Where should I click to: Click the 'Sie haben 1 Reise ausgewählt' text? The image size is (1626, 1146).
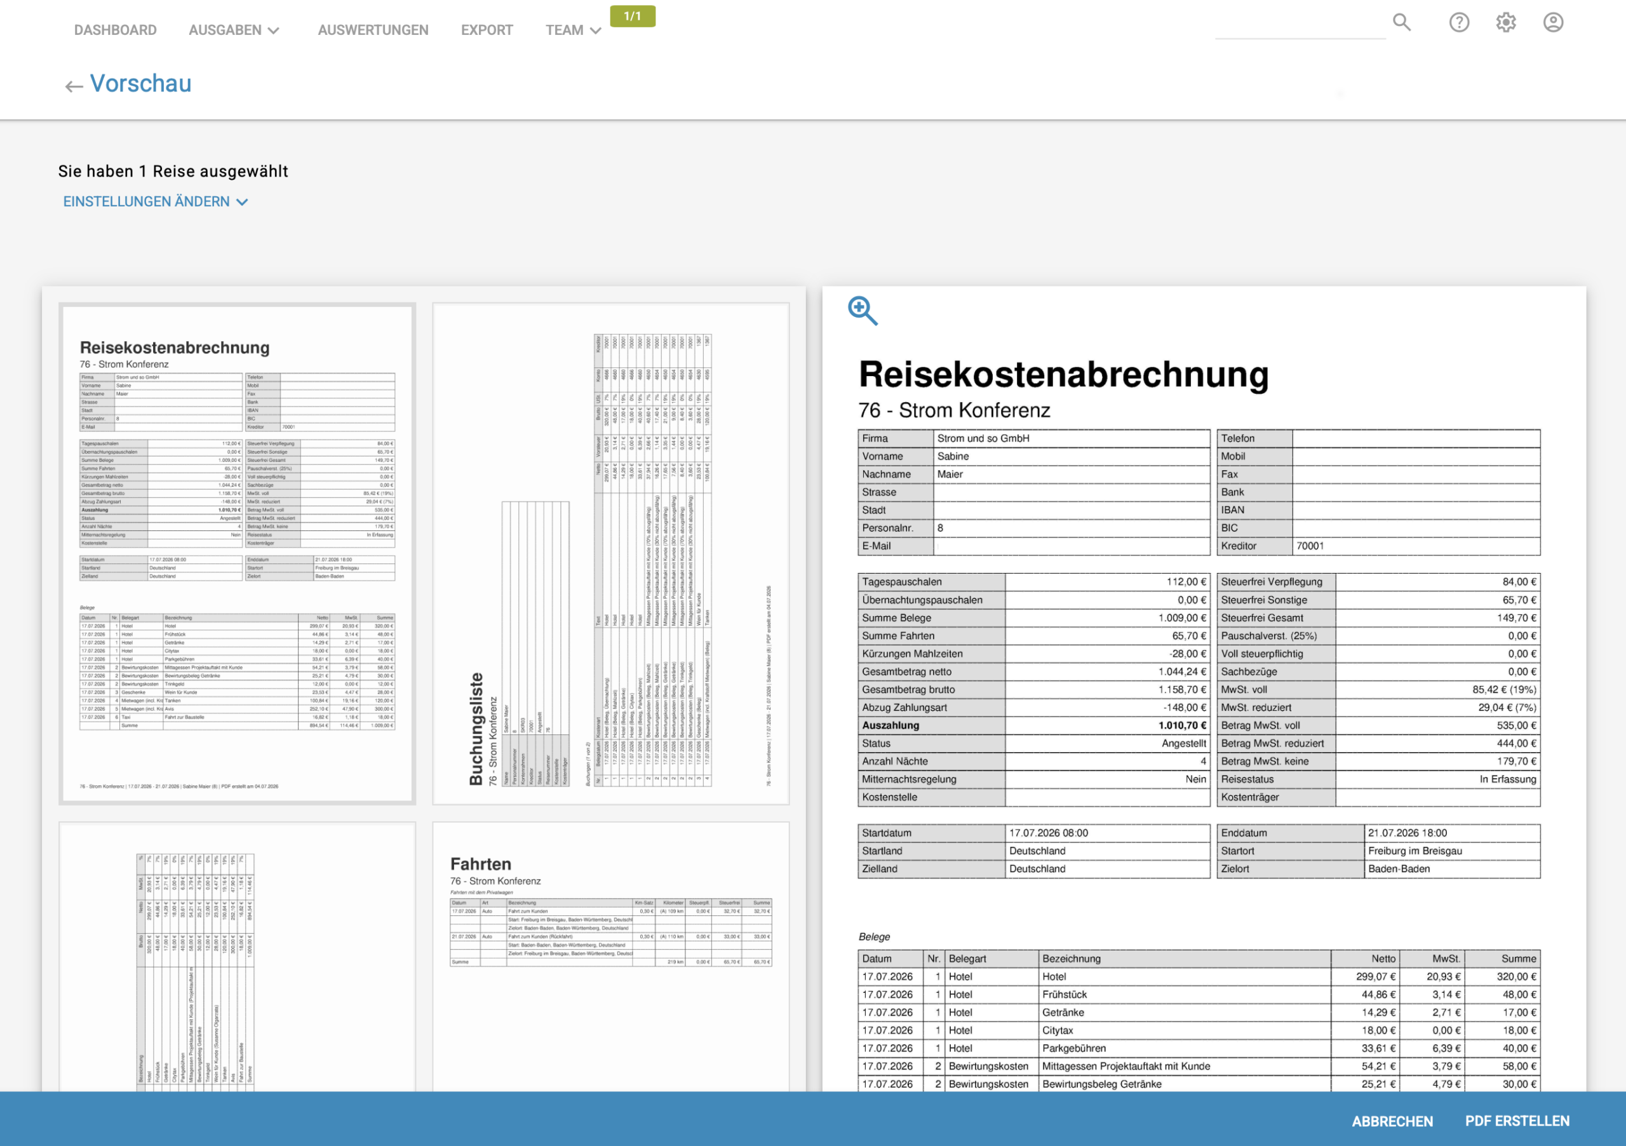pyautogui.click(x=173, y=172)
